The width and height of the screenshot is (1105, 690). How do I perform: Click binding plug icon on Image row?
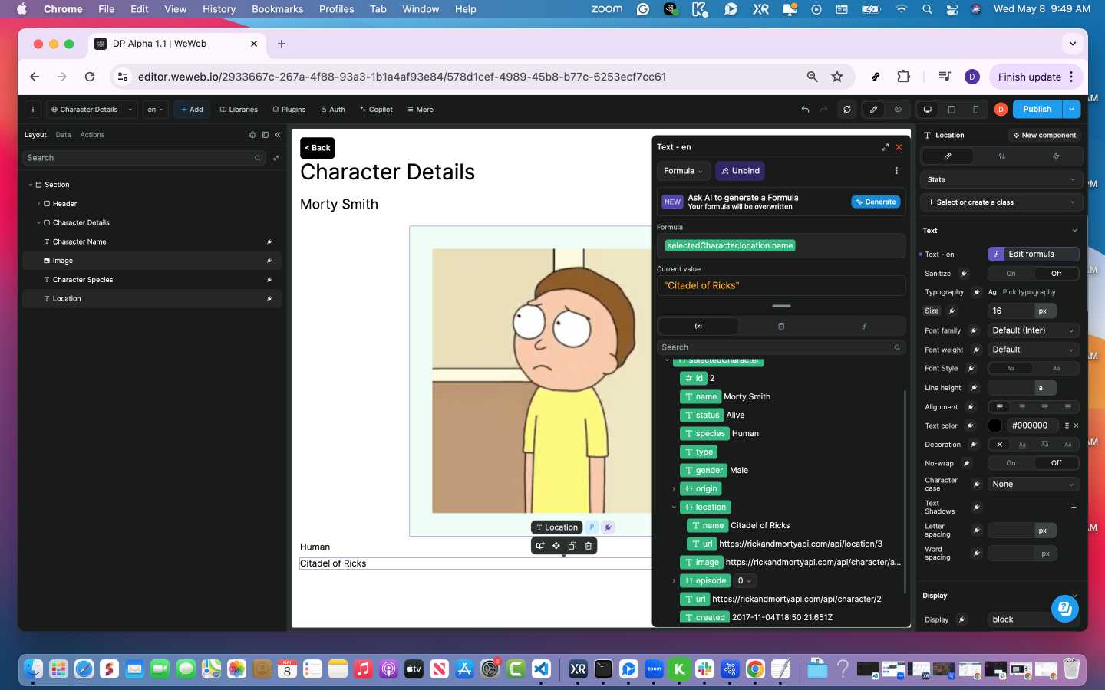[269, 261]
